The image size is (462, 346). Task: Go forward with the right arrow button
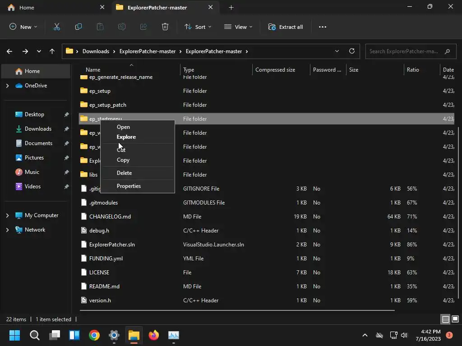pos(25,51)
